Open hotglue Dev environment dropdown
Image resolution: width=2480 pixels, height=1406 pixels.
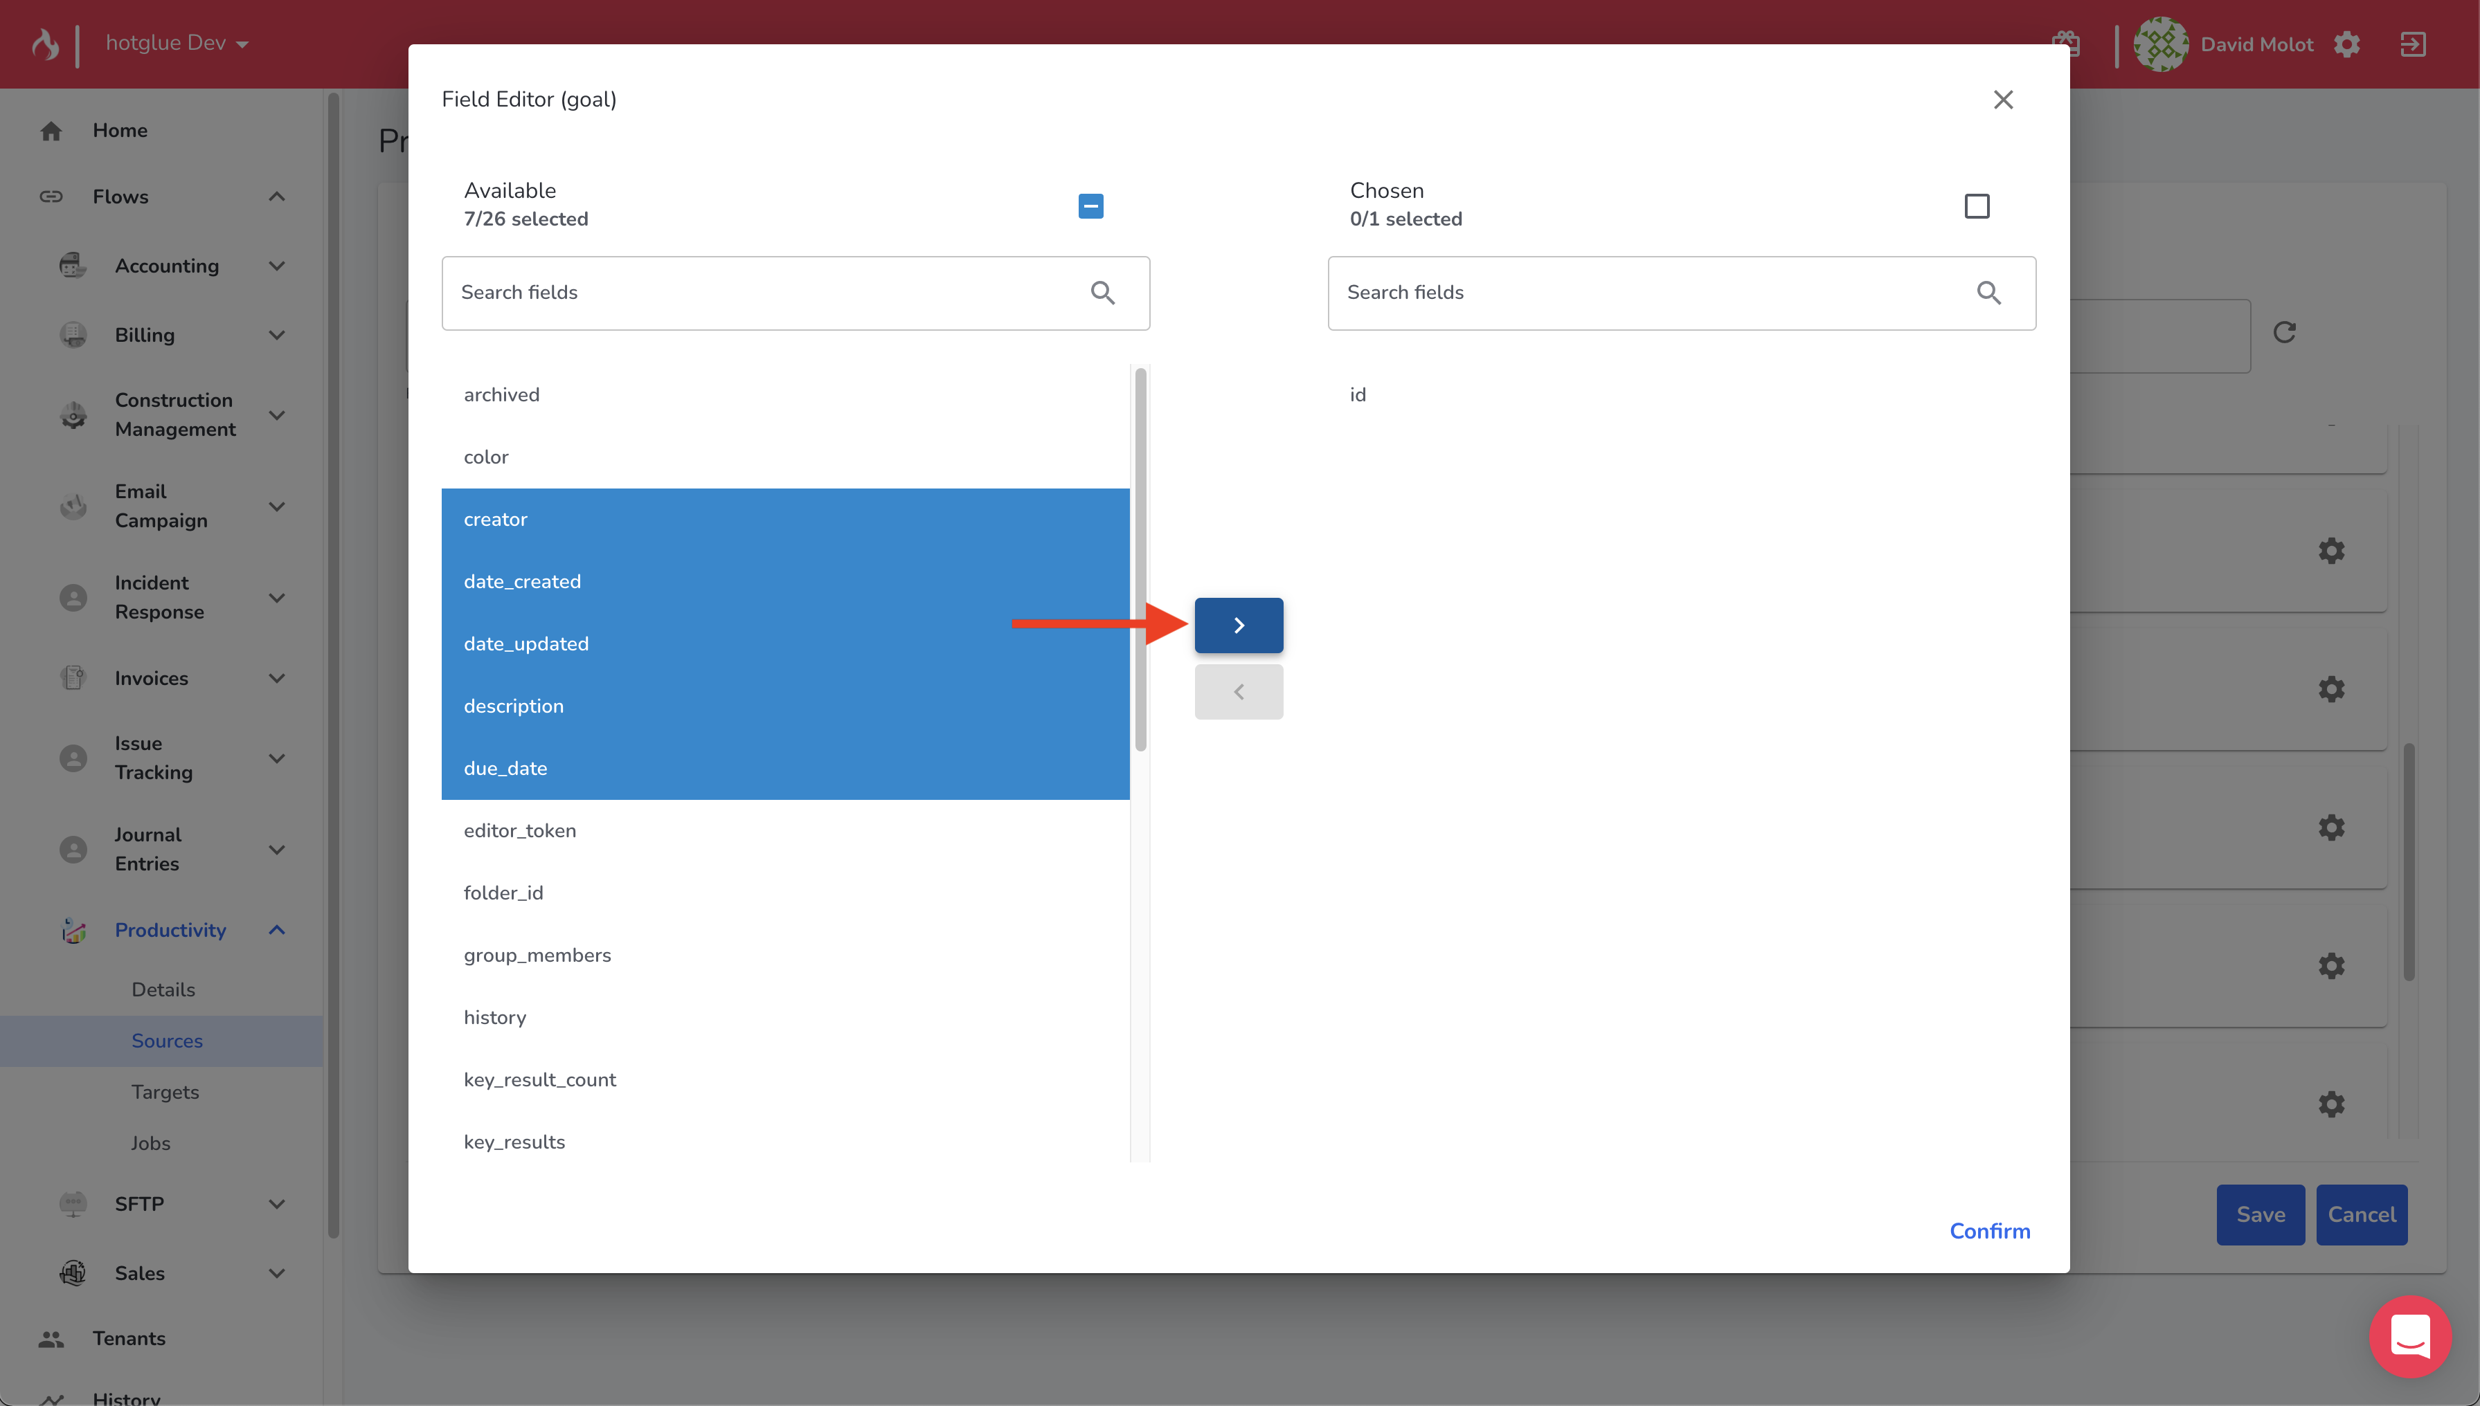pos(177,44)
